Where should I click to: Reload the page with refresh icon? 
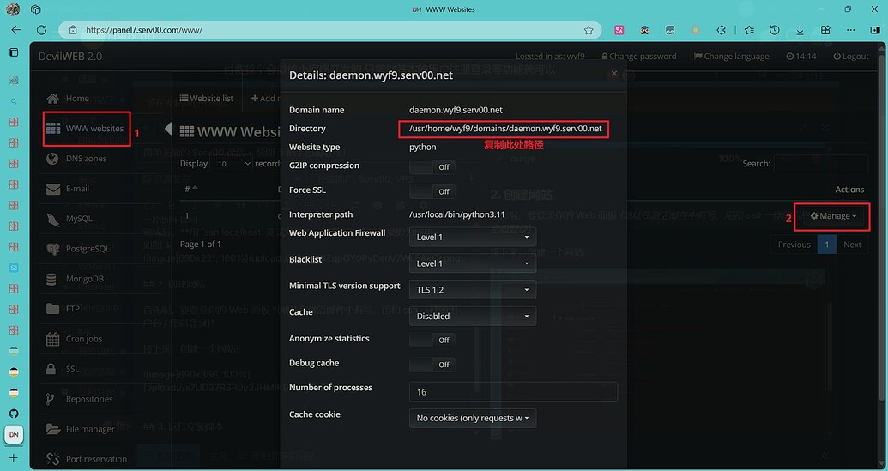pos(41,30)
